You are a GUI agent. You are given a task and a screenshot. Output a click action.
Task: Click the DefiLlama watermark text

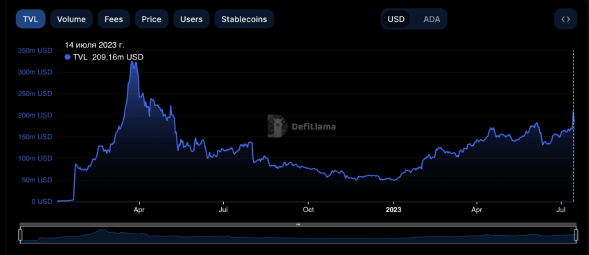pos(314,126)
